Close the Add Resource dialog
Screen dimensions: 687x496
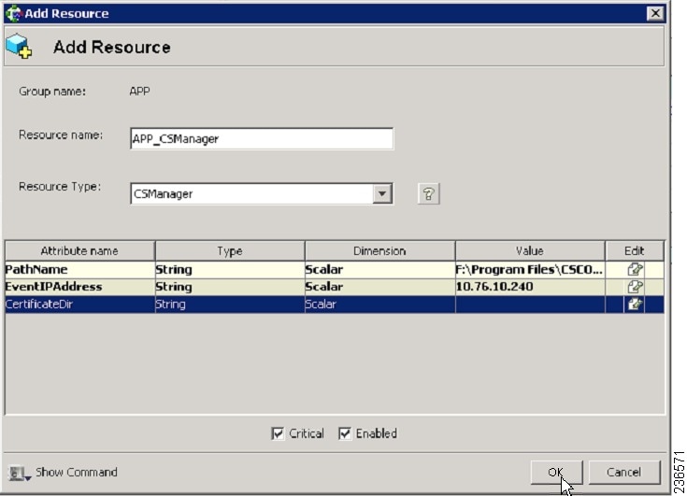tap(655, 13)
